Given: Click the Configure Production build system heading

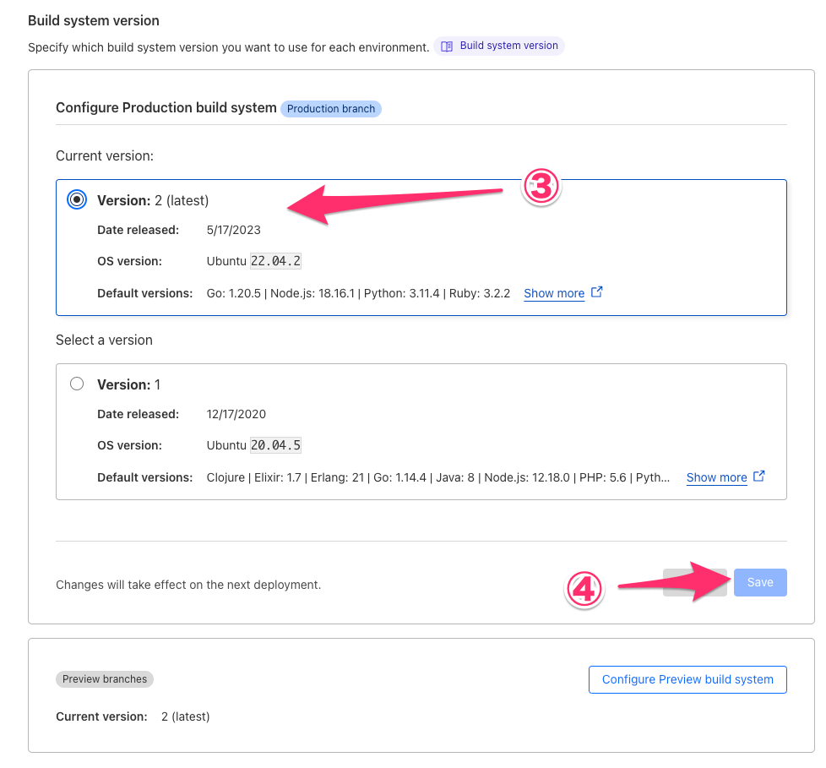Looking at the screenshot, I should point(166,107).
